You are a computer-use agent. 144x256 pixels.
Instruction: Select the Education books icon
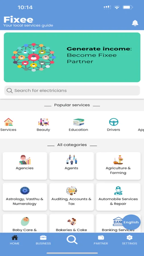pos(78,122)
